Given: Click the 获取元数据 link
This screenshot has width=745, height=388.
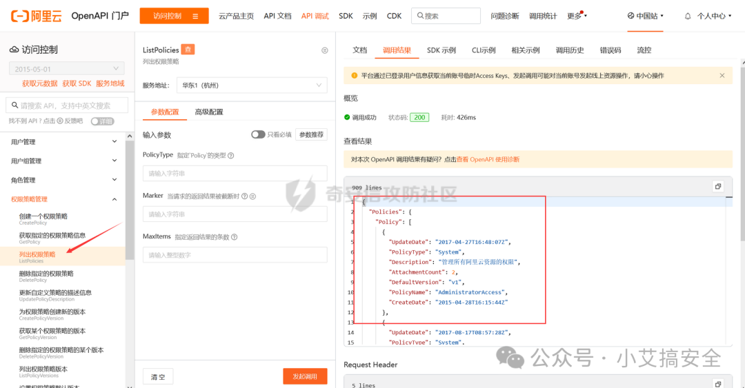Looking at the screenshot, I should click(40, 83).
